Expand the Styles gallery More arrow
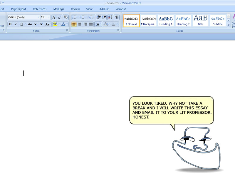Image resolution: width=235 pixels, height=176 pixels. pos(229,25)
